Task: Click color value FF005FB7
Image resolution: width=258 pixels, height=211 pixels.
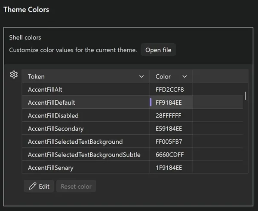Action: point(169,142)
